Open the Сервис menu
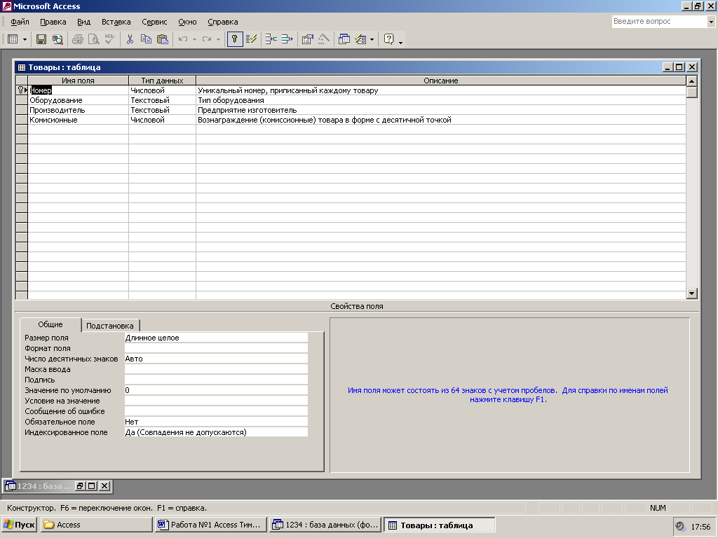This screenshot has width=718, height=538. point(154,22)
